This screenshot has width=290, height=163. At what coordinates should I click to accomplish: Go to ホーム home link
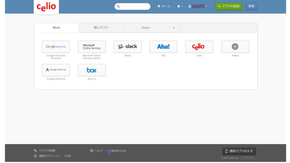[x=164, y=6]
